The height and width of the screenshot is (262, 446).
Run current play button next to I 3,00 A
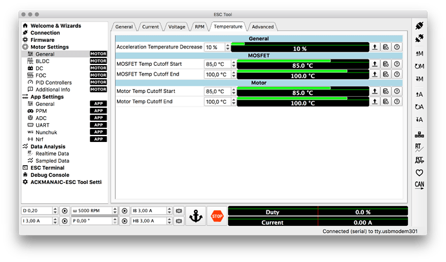65,221
